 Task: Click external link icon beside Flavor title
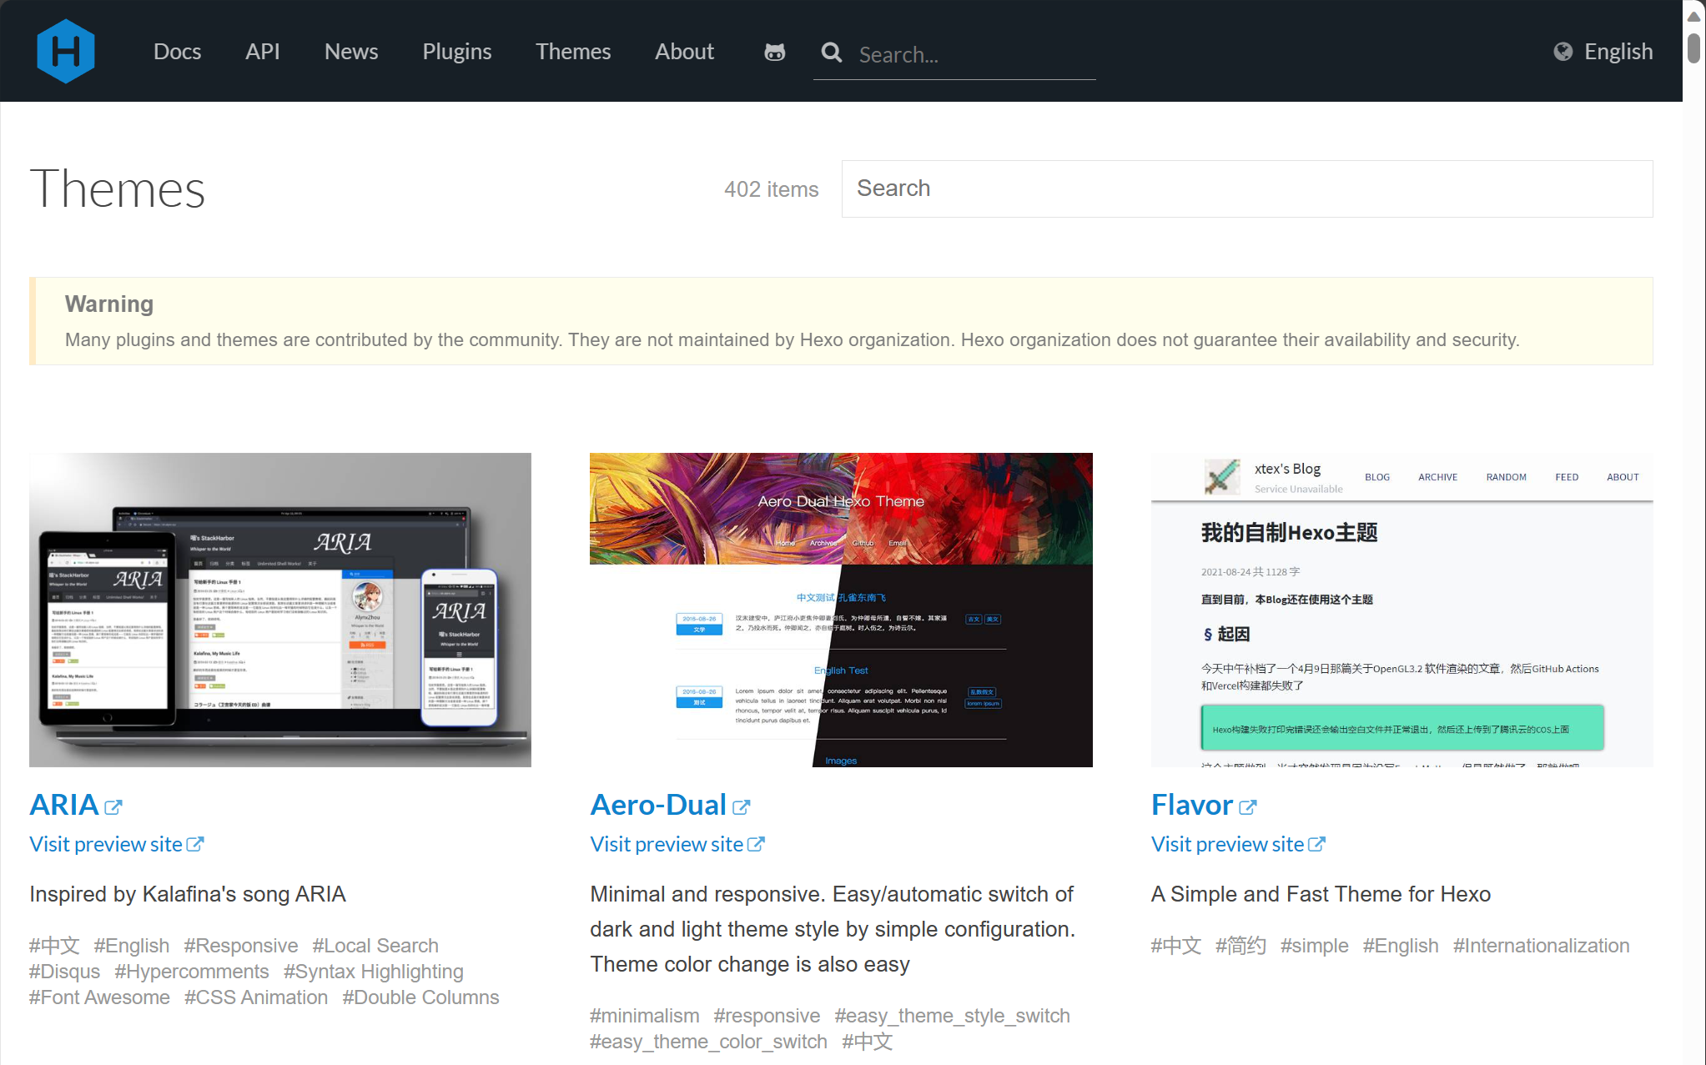1247,807
